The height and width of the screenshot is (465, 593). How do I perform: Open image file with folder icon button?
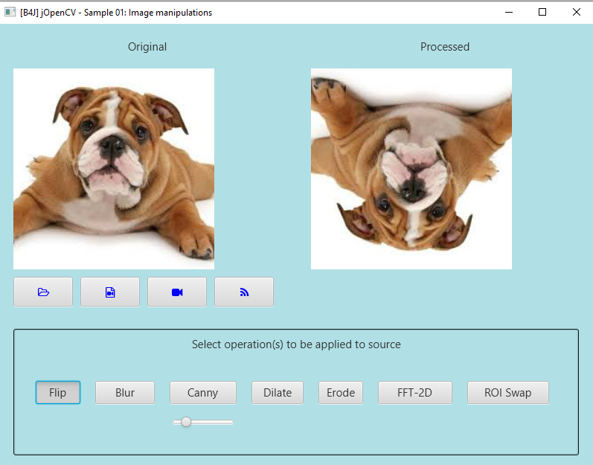[43, 292]
